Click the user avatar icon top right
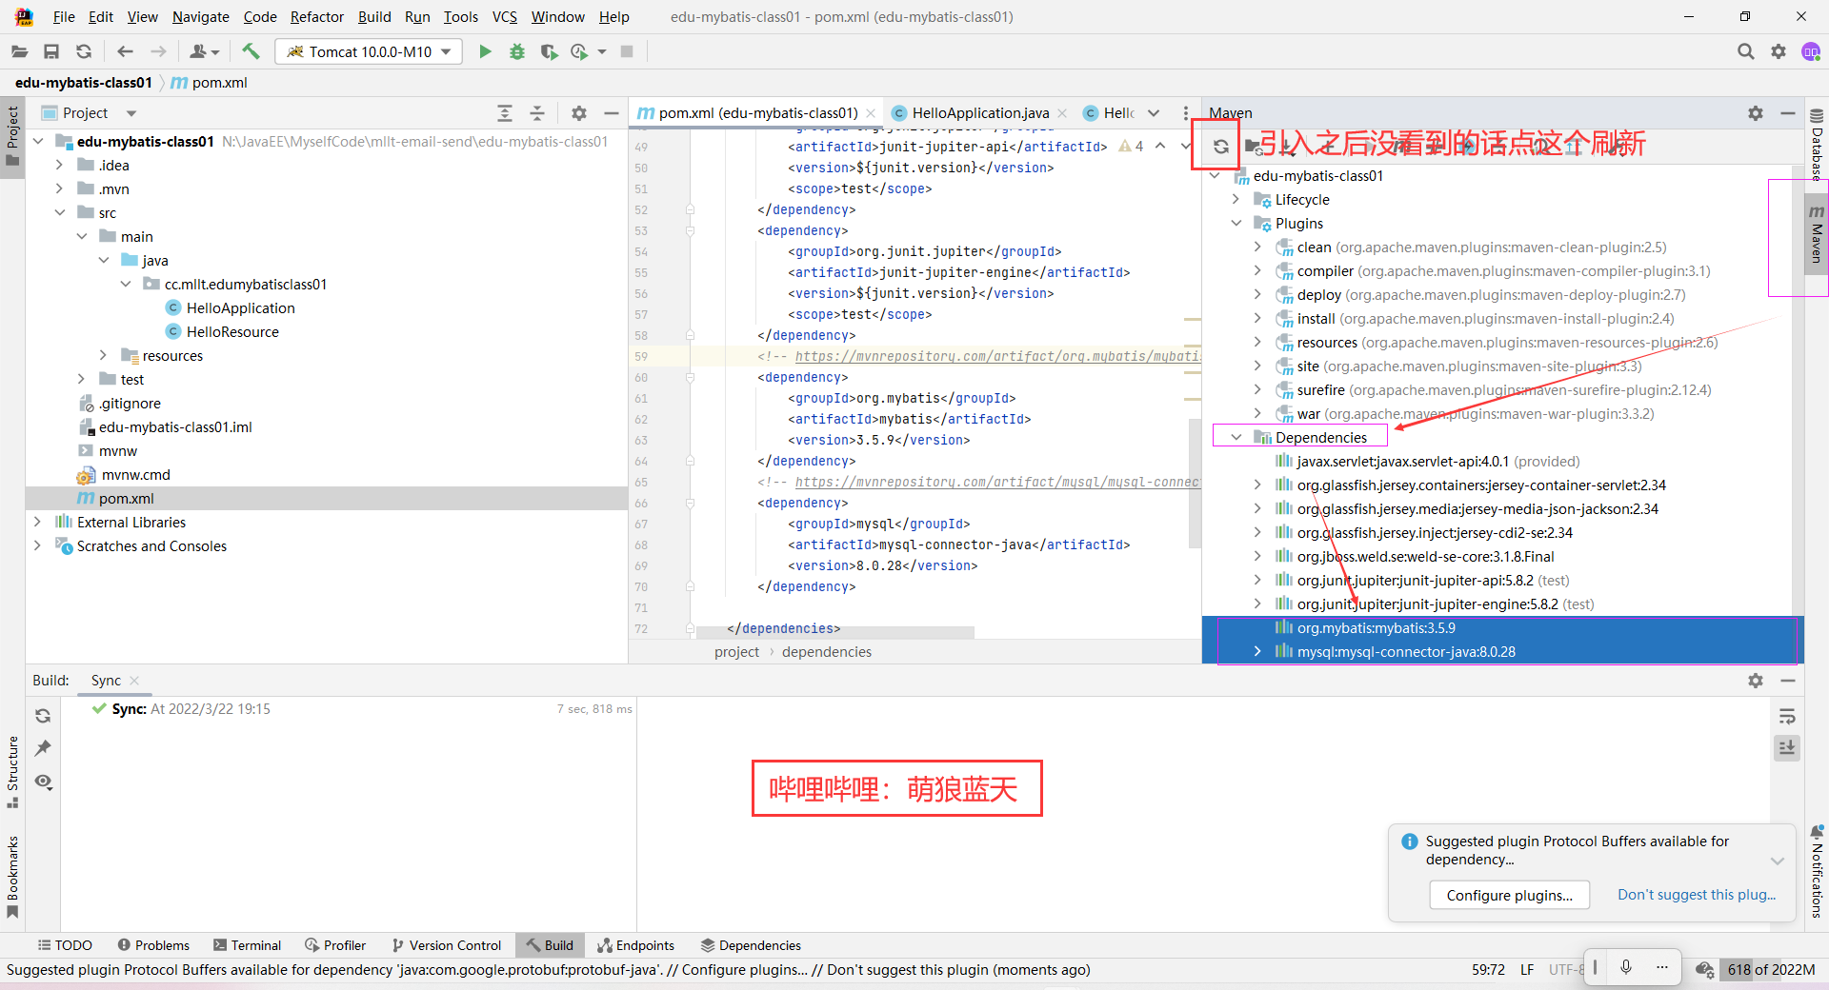 1811,51
